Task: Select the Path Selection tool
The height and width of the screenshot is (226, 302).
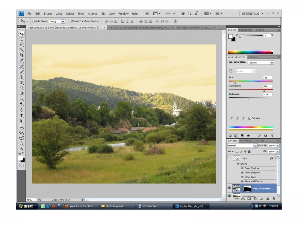Action: pos(21,121)
